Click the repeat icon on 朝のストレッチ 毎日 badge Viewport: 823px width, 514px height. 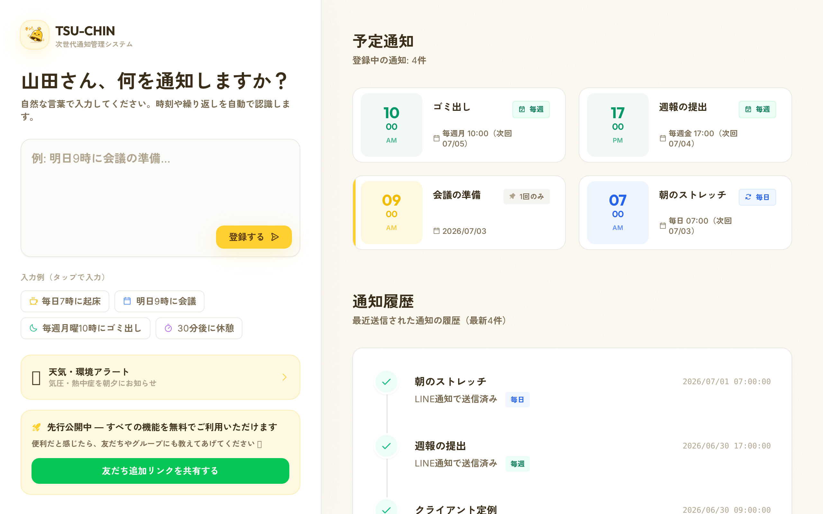pyautogui.click(x=748, y=197)
